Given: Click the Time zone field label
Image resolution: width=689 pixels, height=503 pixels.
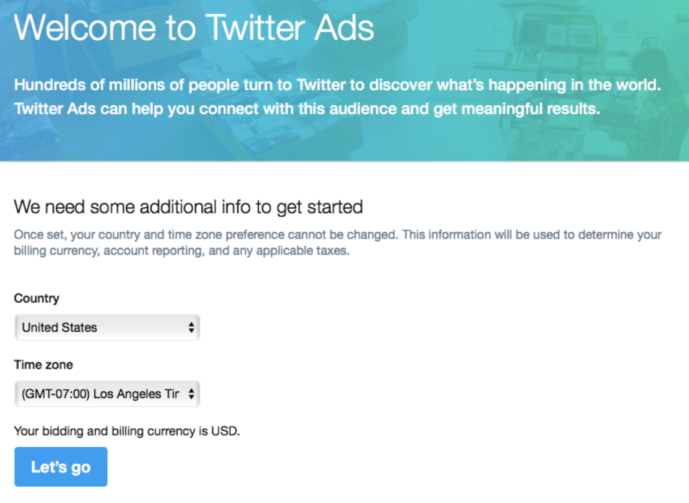Looking at the screenshot, I should 43,365.
